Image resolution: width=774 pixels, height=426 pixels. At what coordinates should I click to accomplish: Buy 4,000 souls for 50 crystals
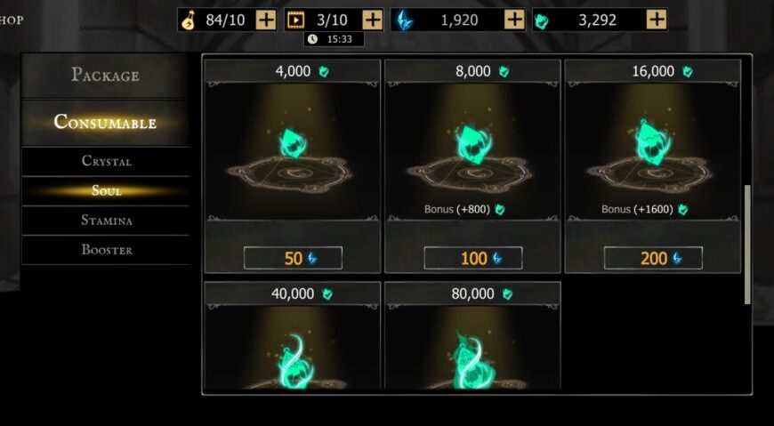[x=293, y=258]
